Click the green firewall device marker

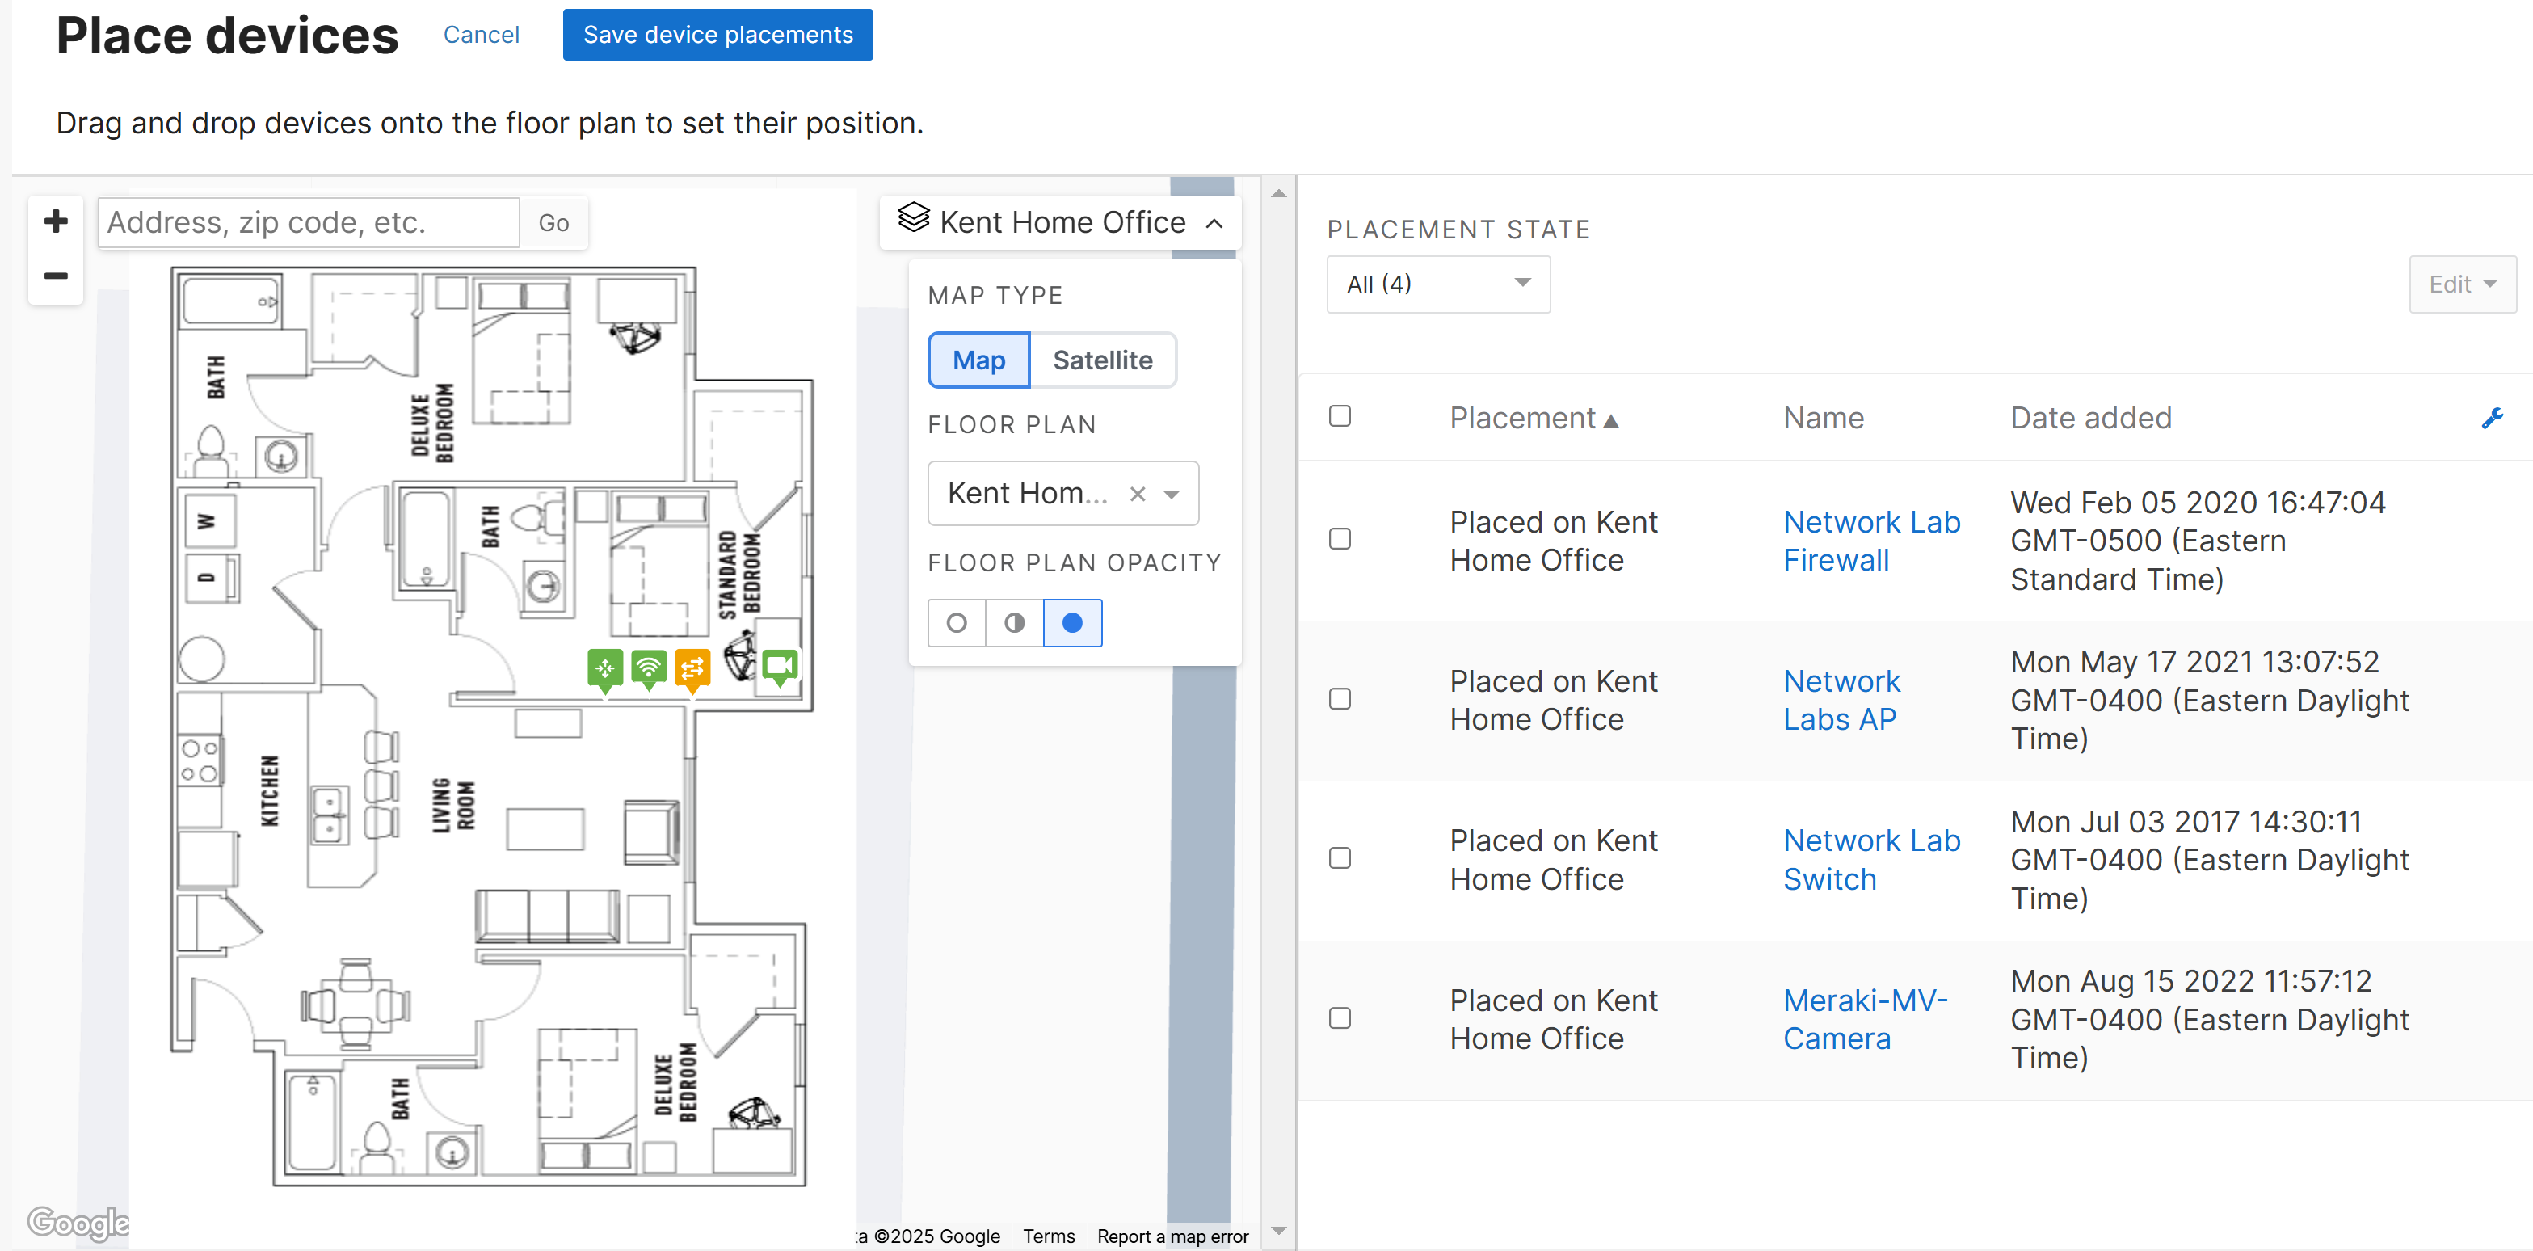(604, 671)
